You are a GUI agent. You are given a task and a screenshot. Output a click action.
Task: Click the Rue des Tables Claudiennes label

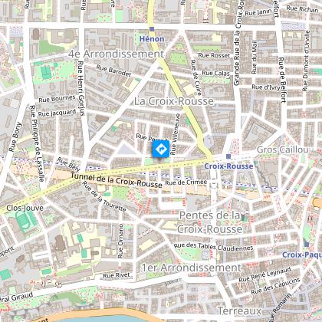pos(213,247)
